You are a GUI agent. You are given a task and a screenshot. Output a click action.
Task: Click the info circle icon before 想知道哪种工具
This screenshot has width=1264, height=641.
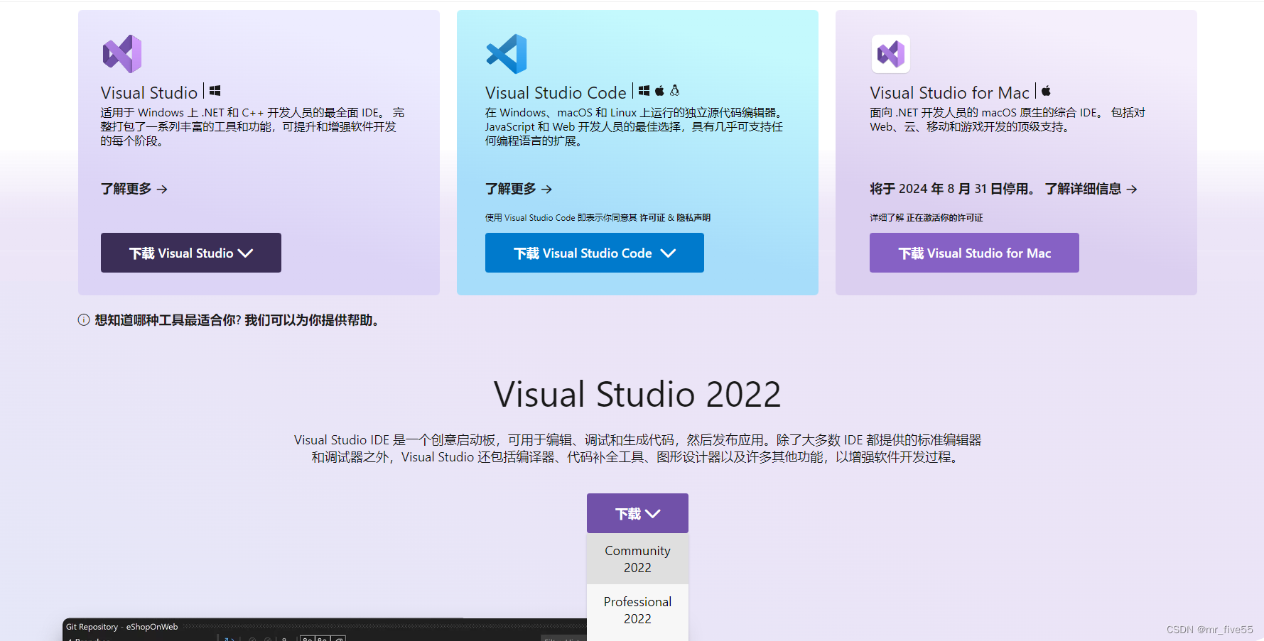pyautogui.click(x=84, y=320)
